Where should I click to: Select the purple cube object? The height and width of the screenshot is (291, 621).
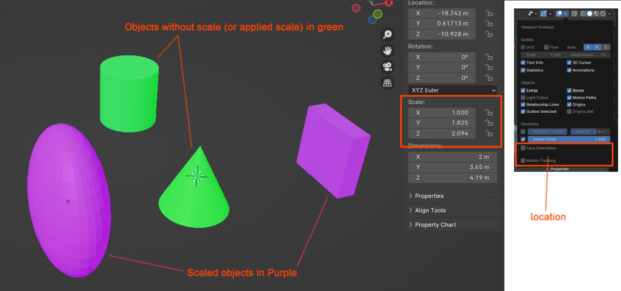333,151
